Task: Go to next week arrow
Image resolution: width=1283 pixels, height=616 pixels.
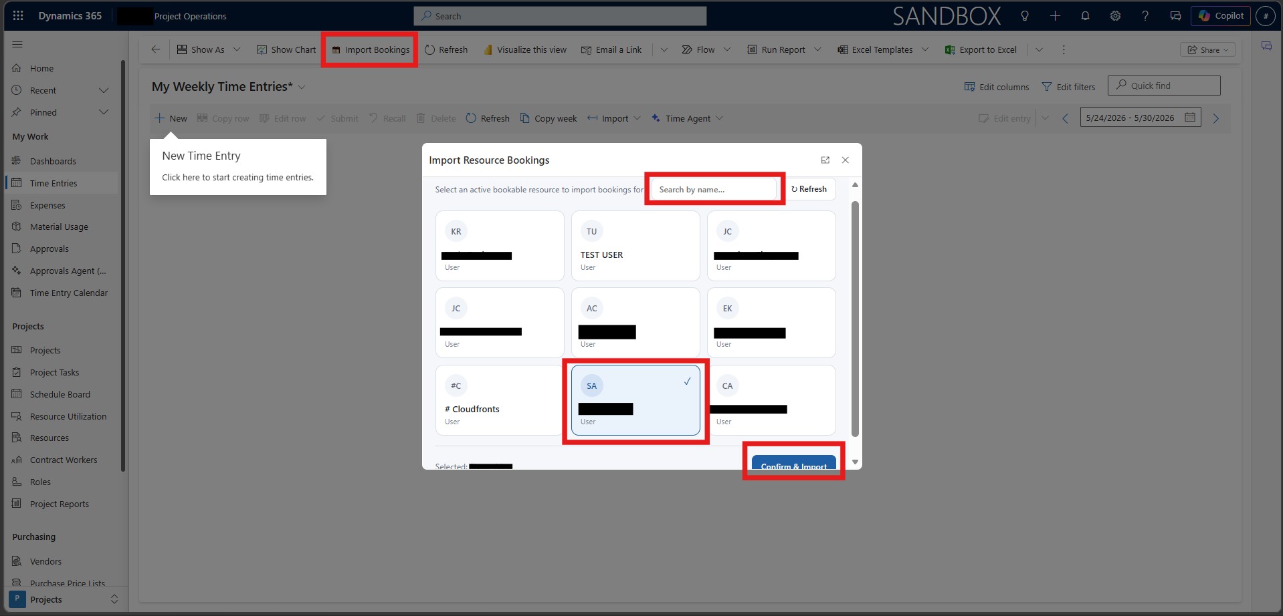Action: 1216,118
